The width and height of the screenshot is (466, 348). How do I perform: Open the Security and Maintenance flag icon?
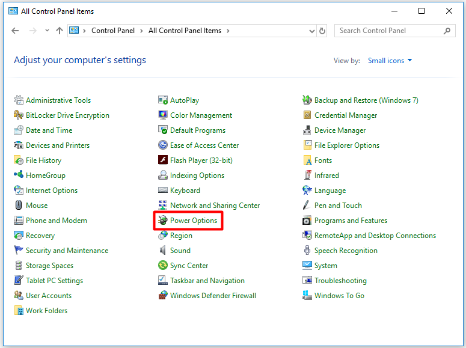(x=19, y=250)
